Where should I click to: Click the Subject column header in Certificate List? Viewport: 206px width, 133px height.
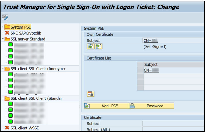pyautogui.click(x=151, y=65)
